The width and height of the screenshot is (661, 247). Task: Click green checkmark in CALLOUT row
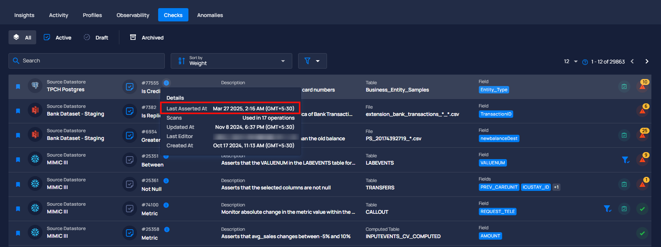coord(643,209)
